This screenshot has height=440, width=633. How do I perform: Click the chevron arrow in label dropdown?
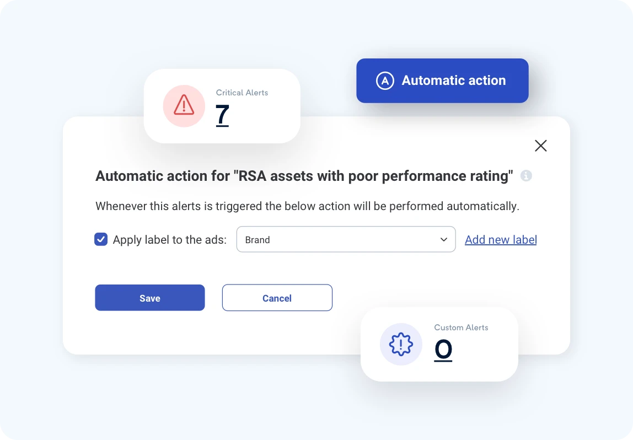pyautogui.click(x=443, y=240)
